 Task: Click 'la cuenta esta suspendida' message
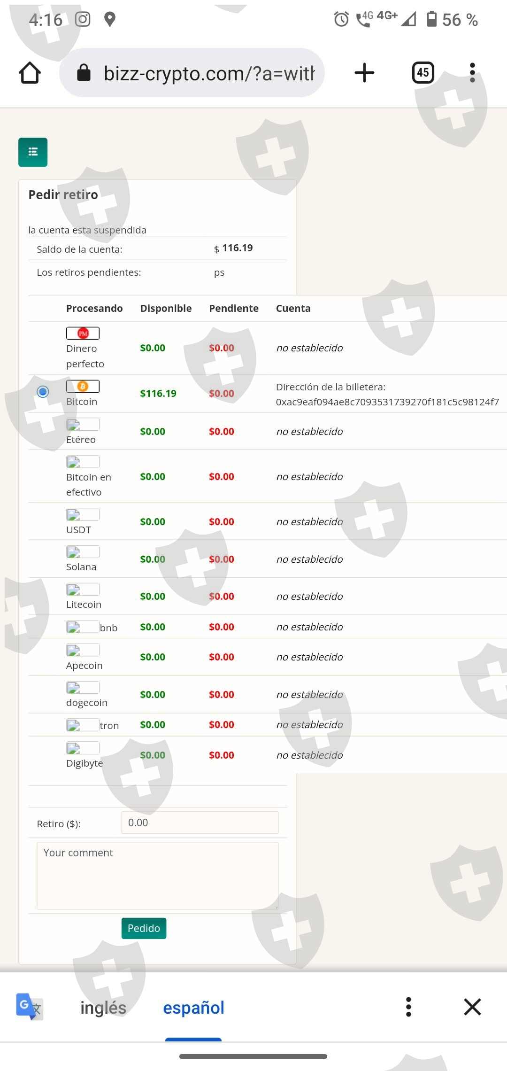coord(87,230)
